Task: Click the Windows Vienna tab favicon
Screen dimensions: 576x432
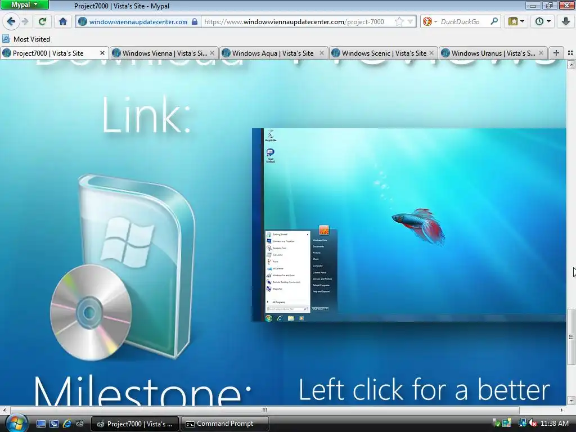Action: 116,53
